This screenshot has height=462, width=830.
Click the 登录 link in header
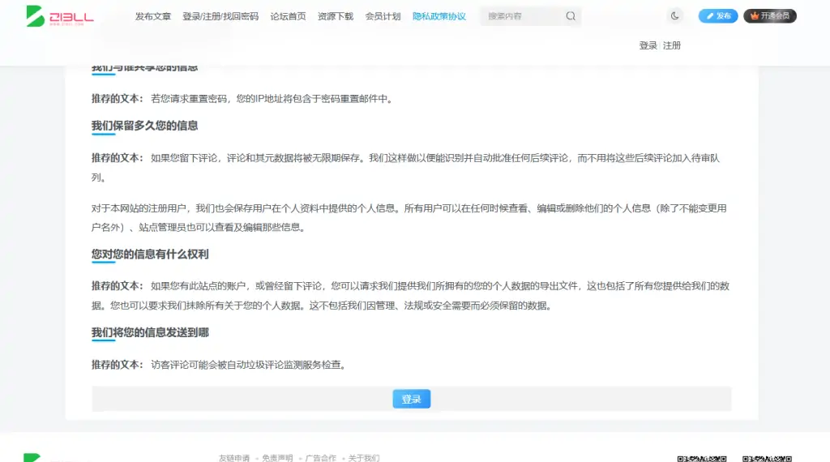[x=648, y=45]
